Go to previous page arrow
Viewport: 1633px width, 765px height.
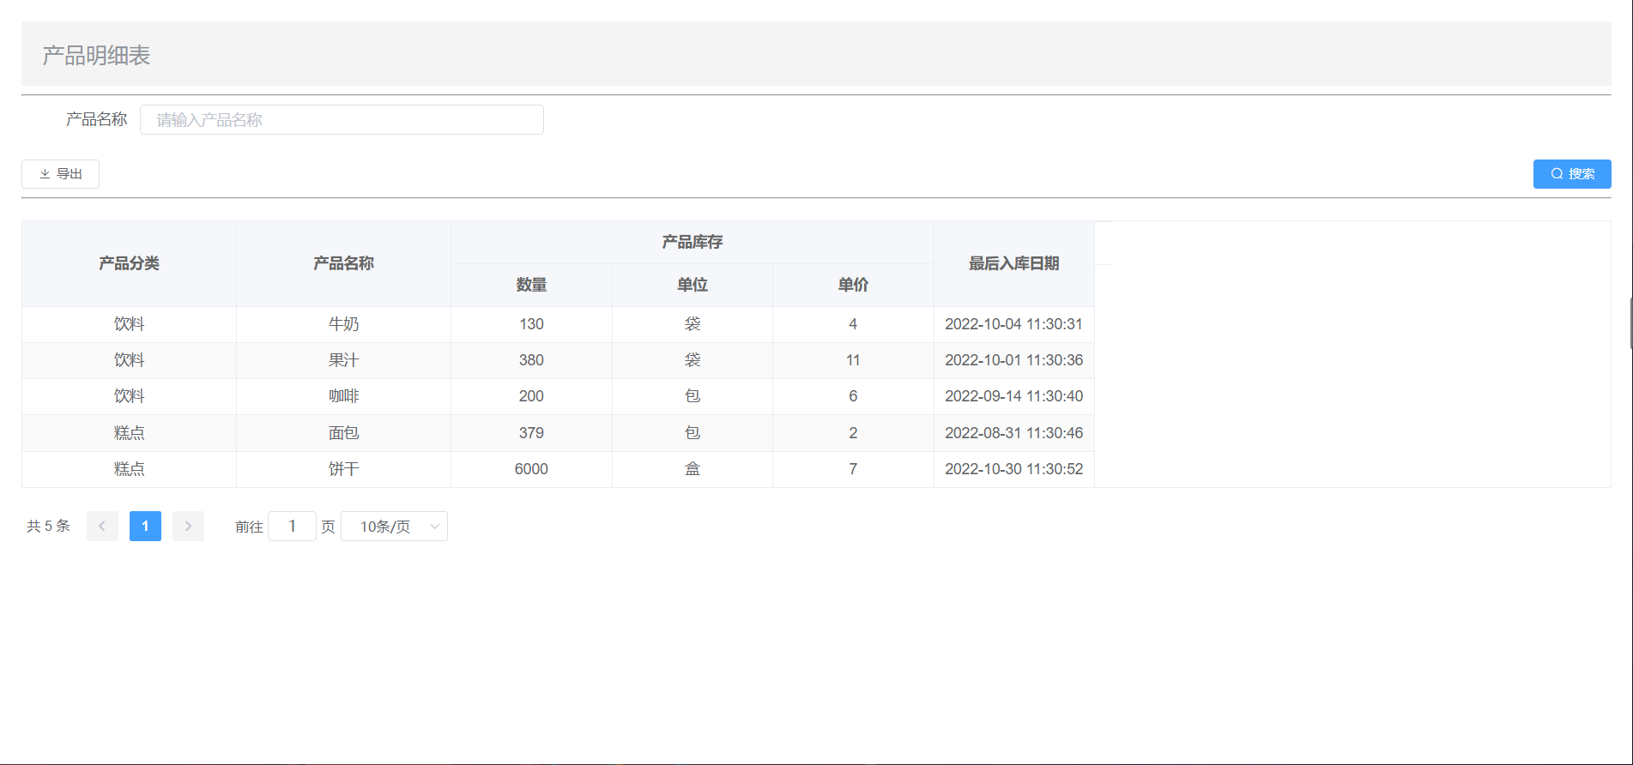click(x=102, y=527)
